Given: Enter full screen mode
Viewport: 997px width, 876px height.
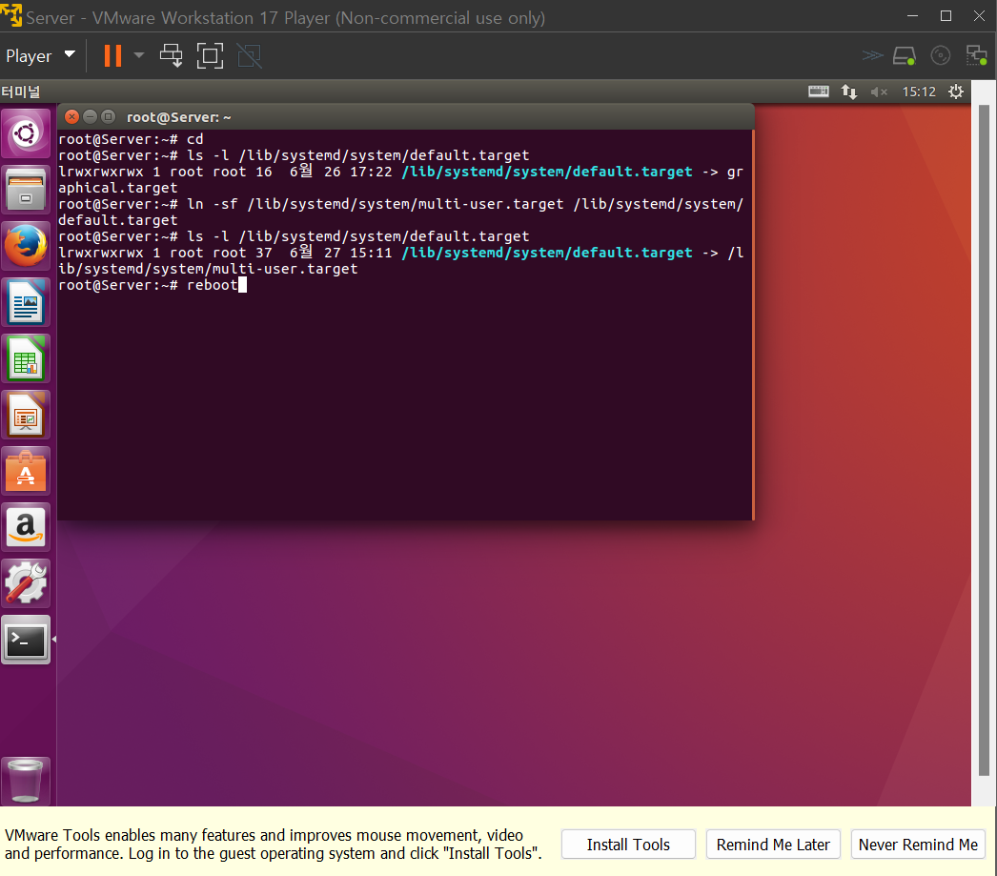Looking at the screenshot, I should coord(210,56).
